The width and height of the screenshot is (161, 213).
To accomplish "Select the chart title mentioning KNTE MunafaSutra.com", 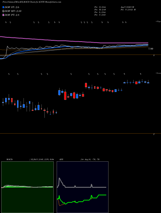I will [x=32, y=2].
